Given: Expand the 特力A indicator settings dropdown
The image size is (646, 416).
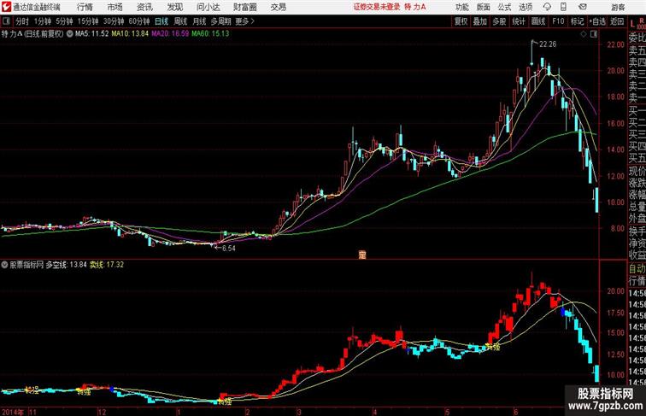Looking at the screenshot, I should (x=69, y=34).
